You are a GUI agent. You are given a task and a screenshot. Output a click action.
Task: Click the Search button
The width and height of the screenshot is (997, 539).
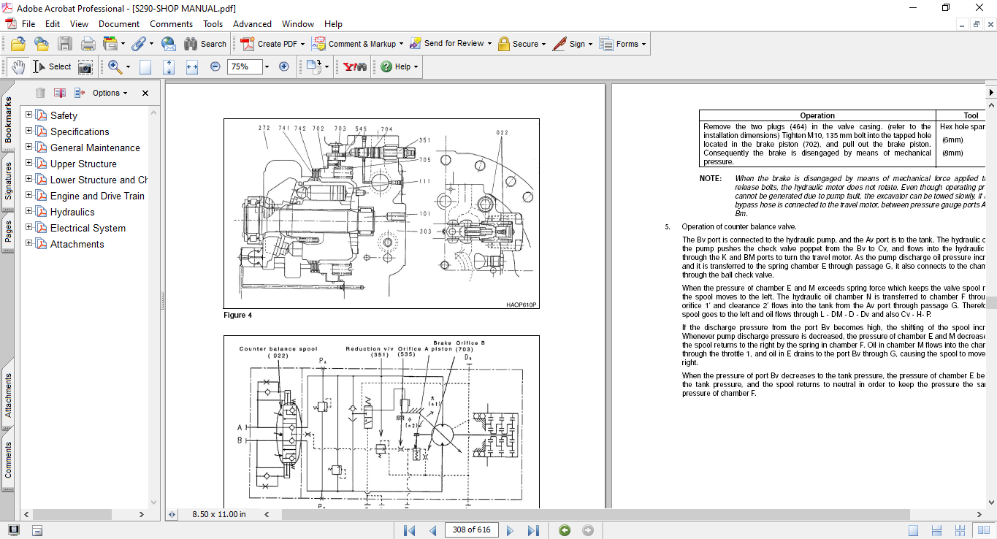point(205,44)
